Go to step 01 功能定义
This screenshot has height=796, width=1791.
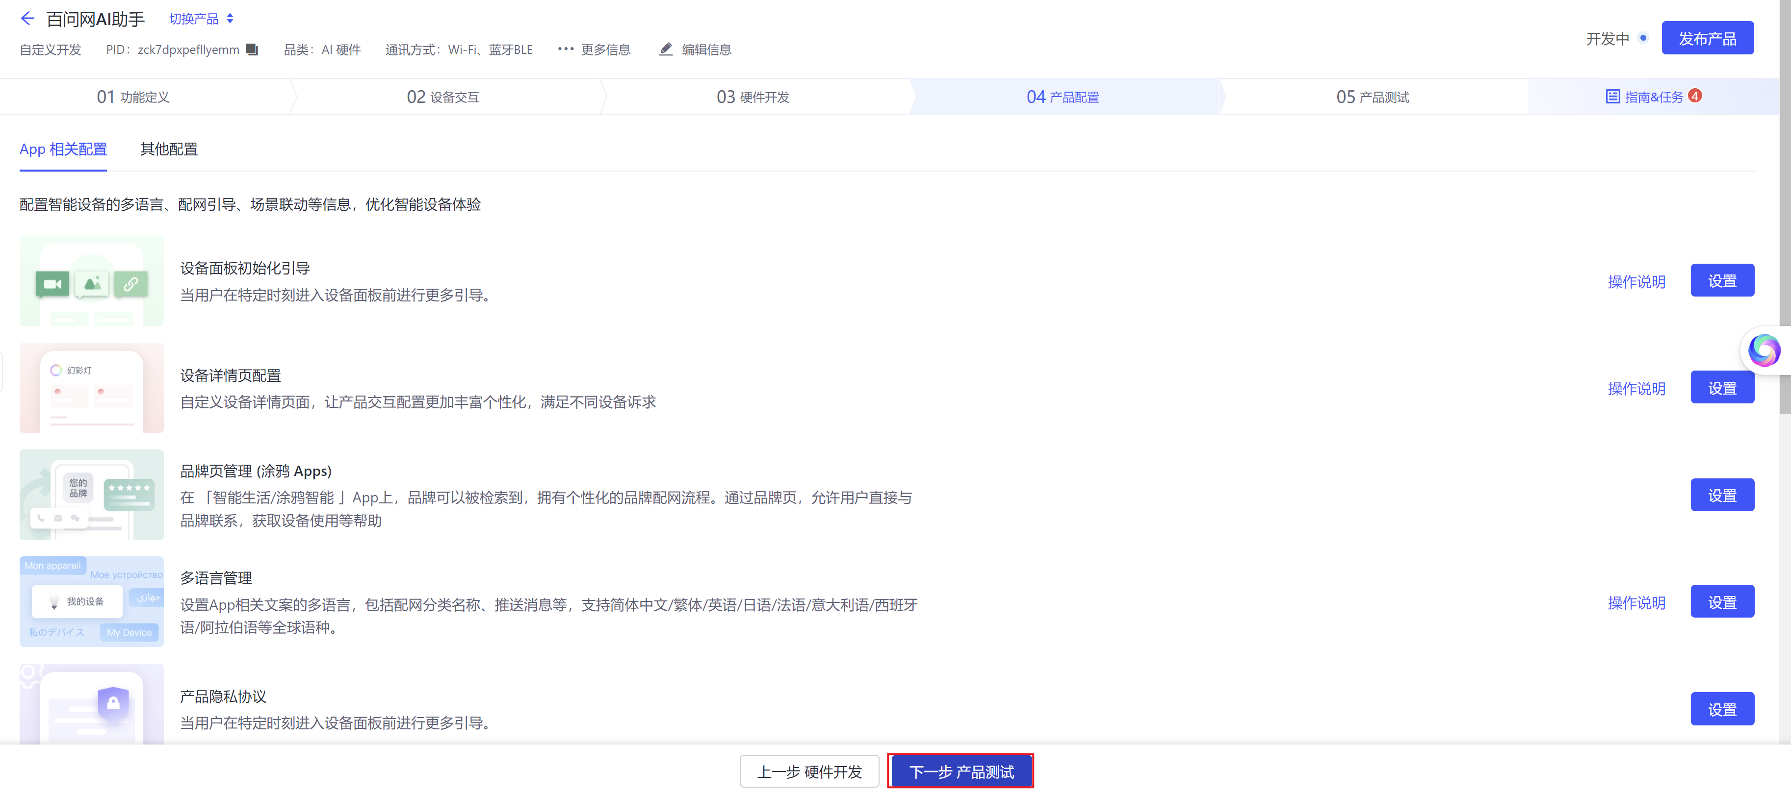(133, 97)
